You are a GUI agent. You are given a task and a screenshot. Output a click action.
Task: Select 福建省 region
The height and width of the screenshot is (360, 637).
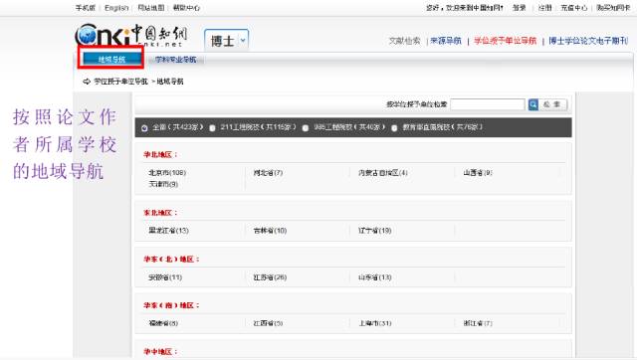[163, 323]
